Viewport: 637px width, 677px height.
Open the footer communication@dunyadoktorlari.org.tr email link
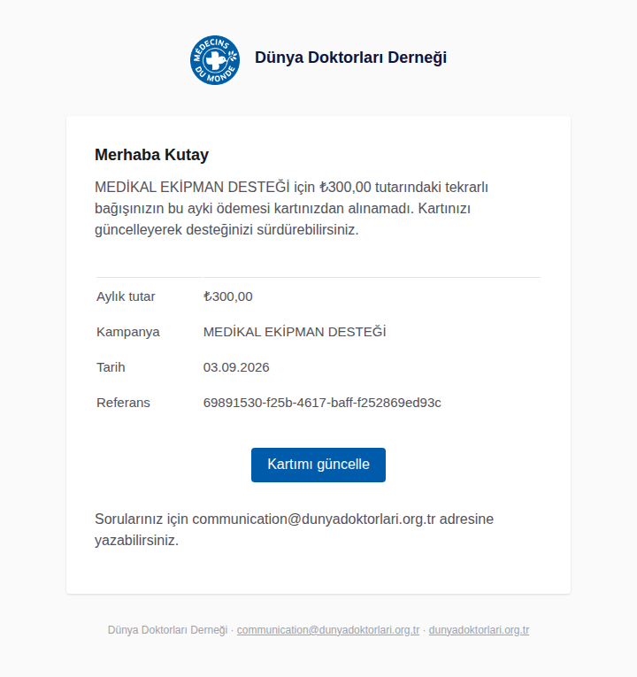[x=328, y=630]
